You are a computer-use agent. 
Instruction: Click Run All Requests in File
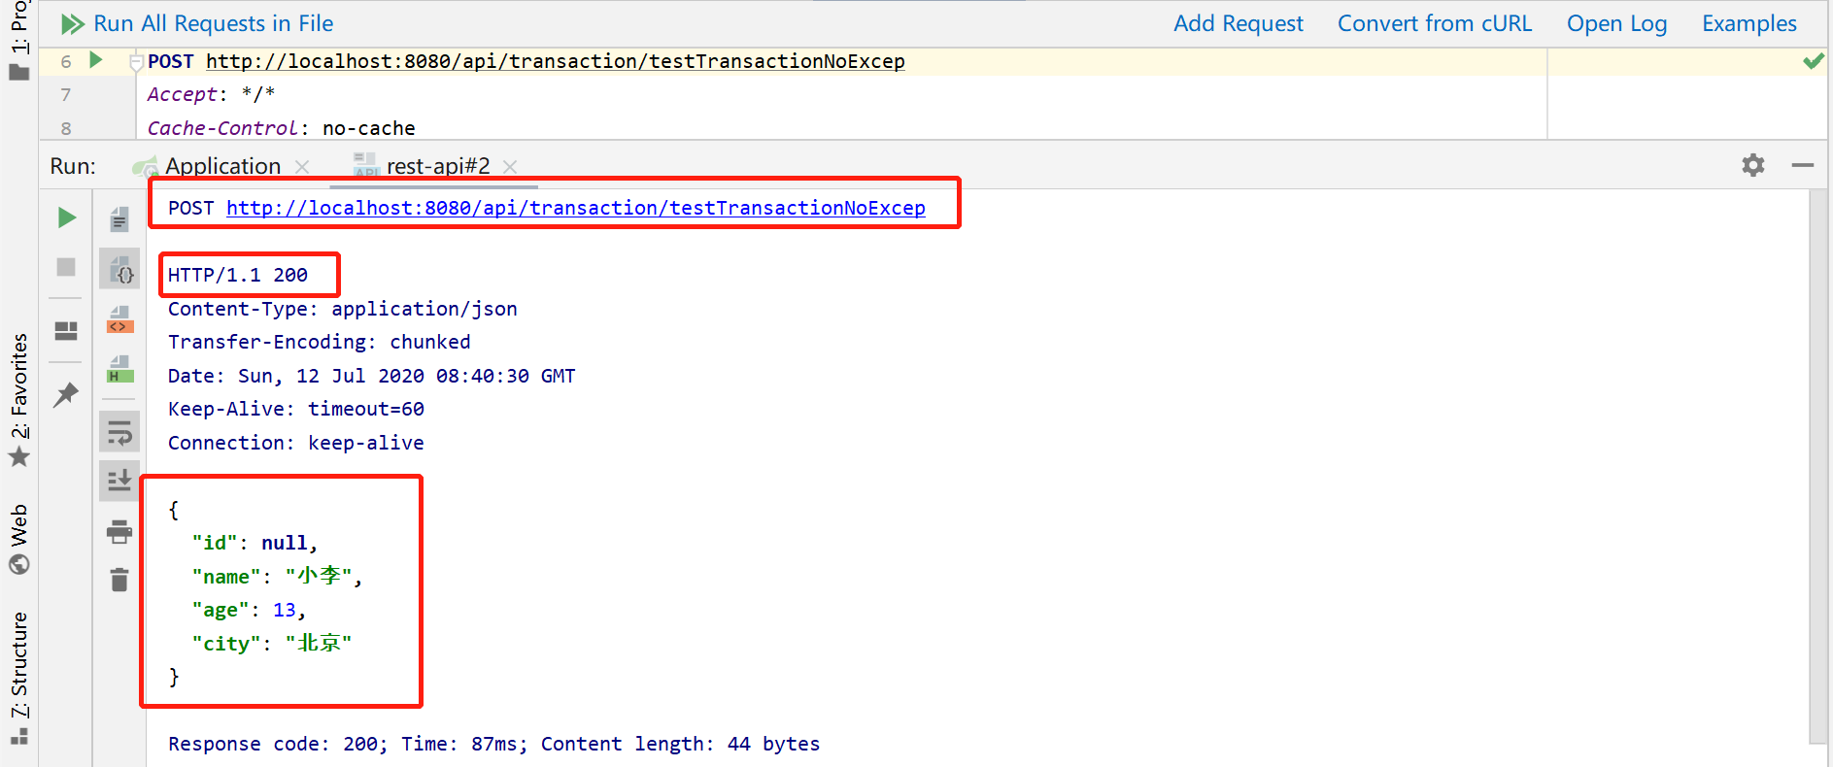pos(197,23)
